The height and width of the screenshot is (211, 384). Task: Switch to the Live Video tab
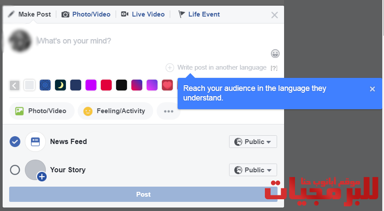point(143,14)
